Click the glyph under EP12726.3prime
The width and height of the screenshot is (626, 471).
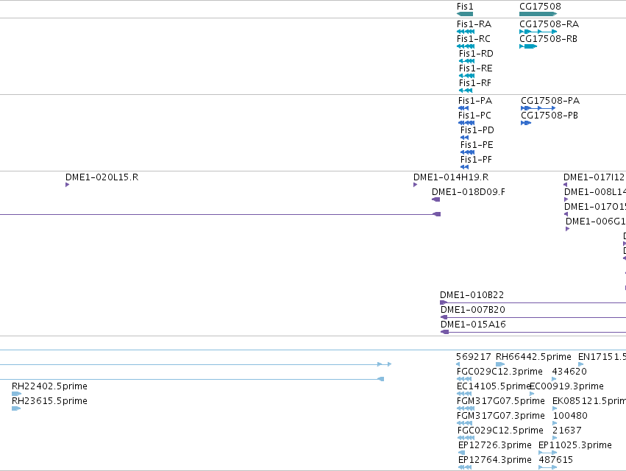click(461, 453)
